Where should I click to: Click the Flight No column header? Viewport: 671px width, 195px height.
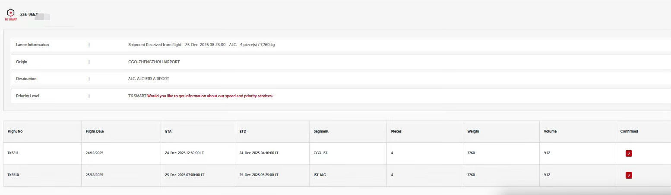[15, 131]
